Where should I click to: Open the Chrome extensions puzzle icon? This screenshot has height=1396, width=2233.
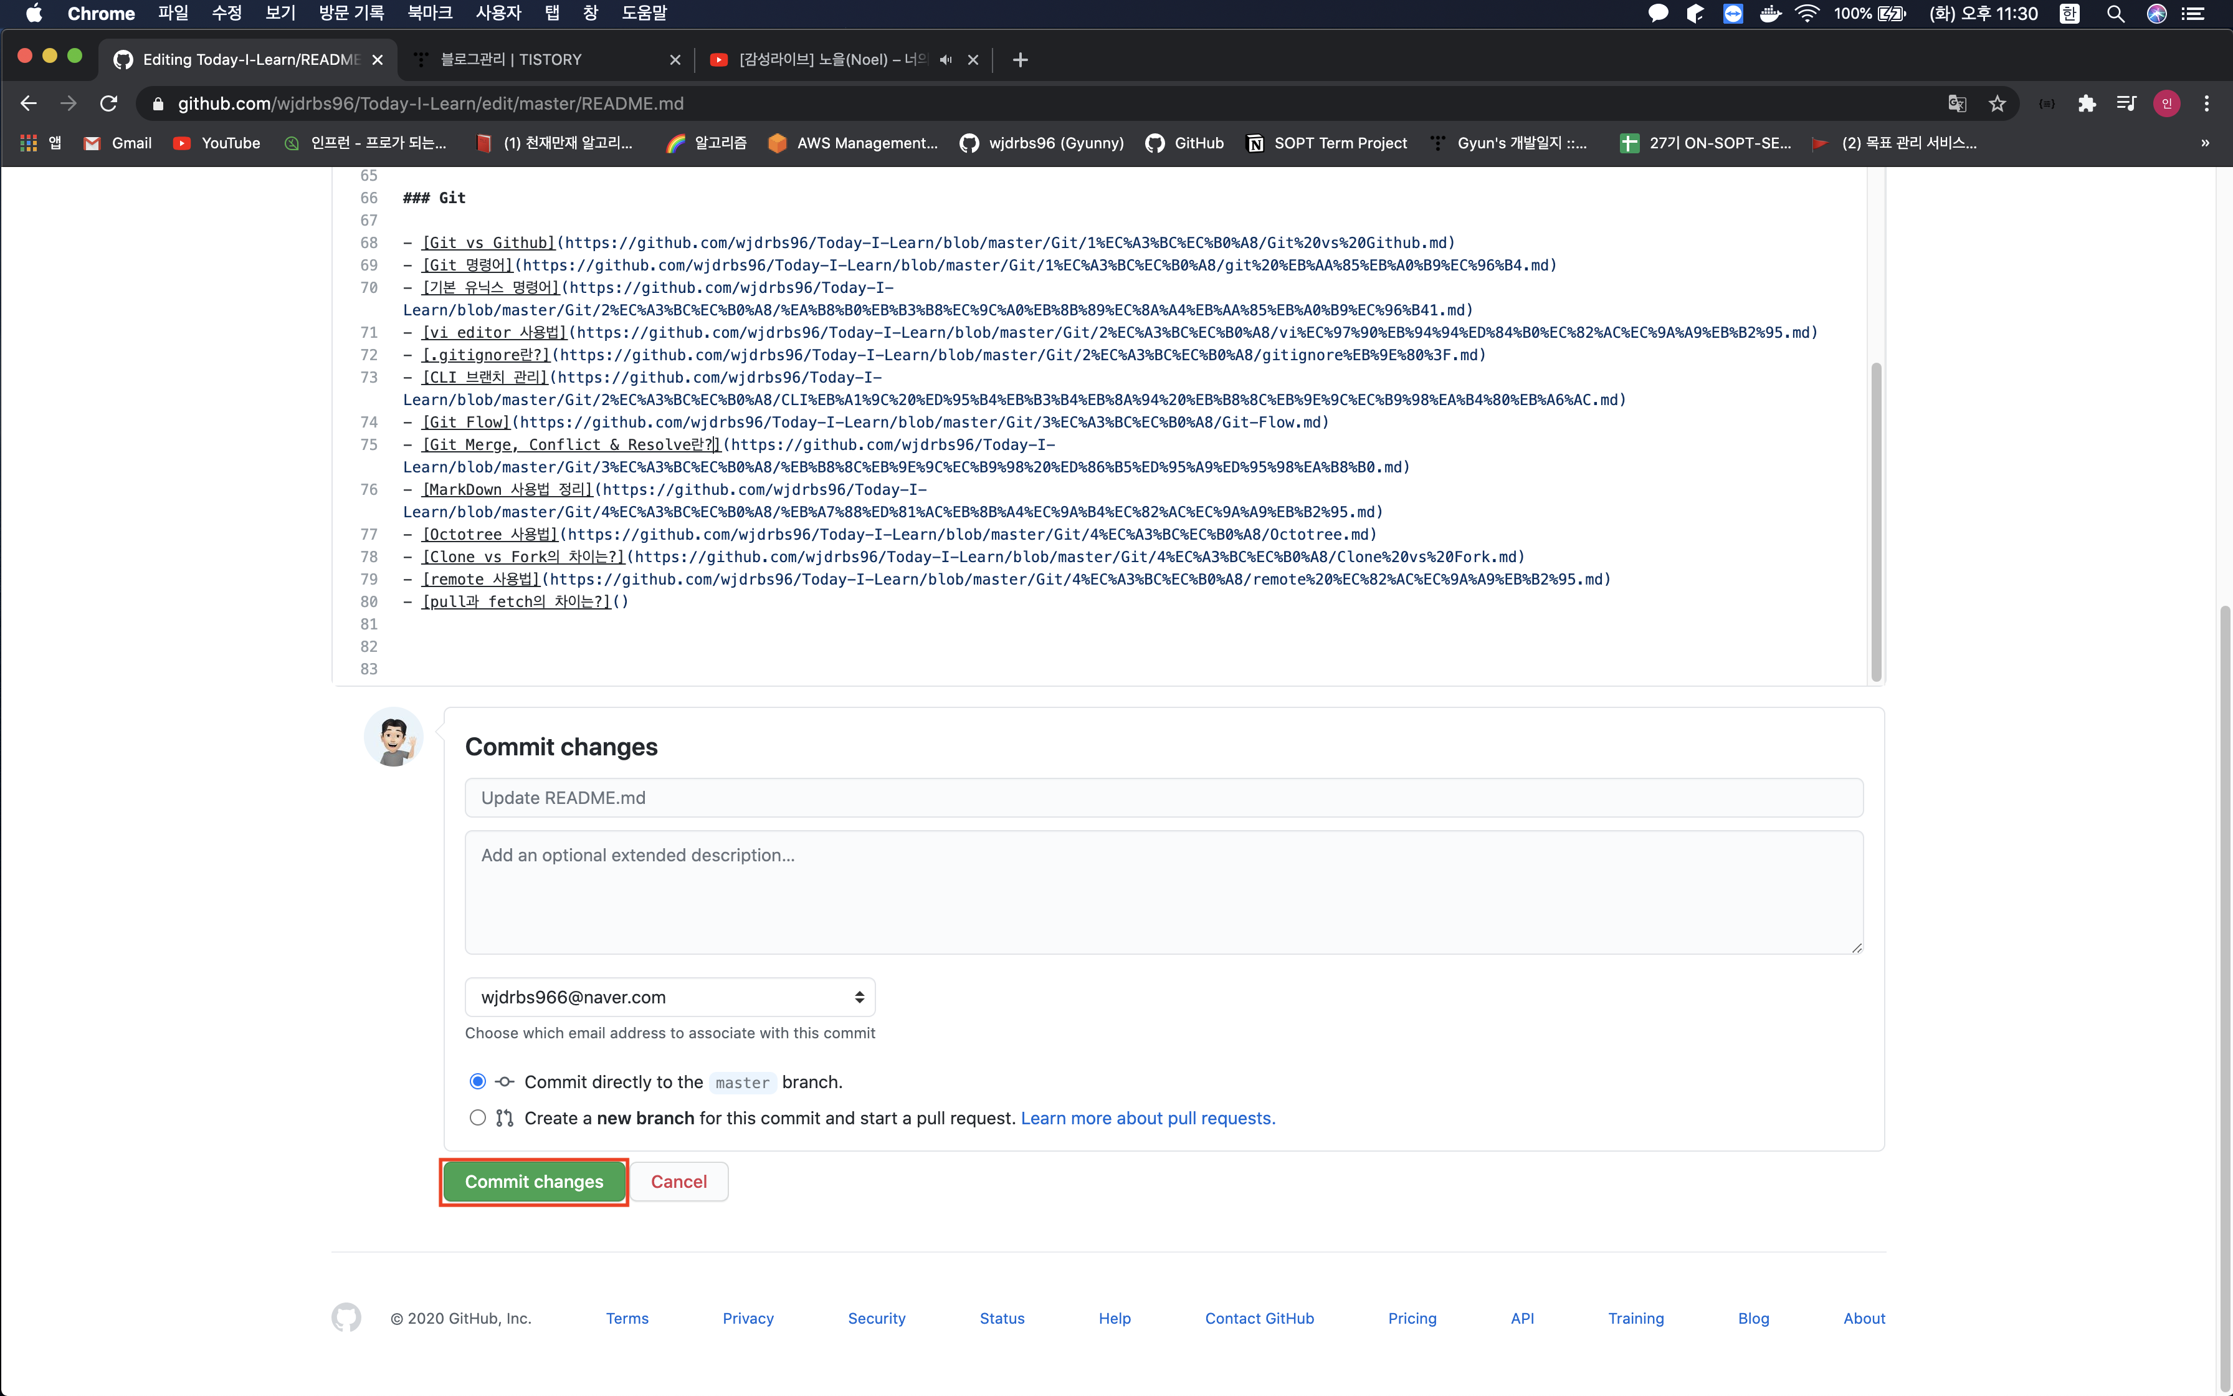[2087, 103]
